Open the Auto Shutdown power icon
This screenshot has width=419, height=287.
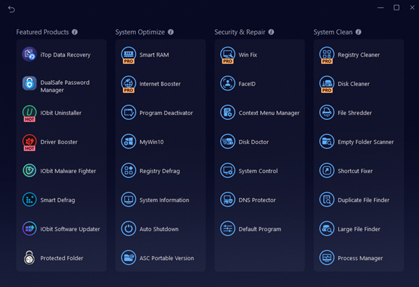tap(128, 229)
